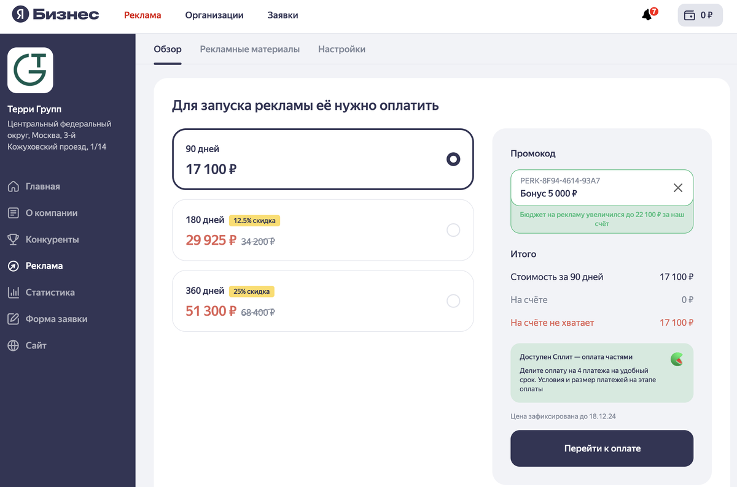Open the Сайт globe icon
Screen dimensions: 737x487
coord(13,345)
